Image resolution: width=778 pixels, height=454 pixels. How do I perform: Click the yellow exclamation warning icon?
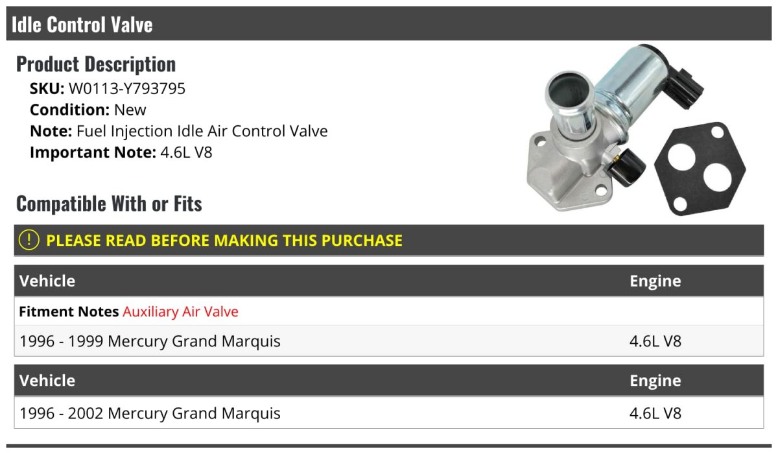click(x=29, y=240)
